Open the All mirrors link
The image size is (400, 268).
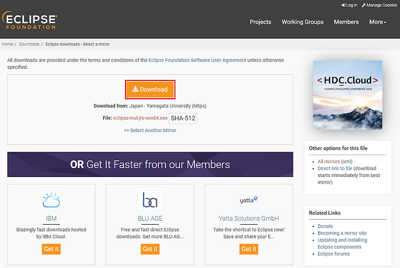[x=328, y=161]
